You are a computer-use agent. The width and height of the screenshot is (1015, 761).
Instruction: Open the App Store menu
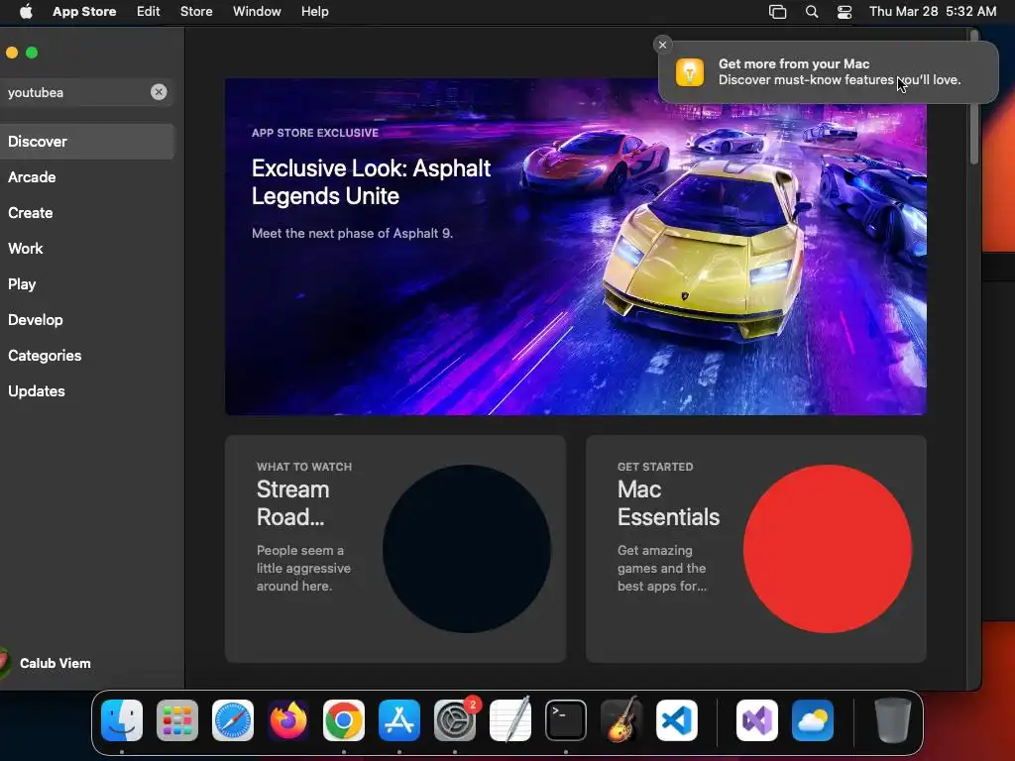84,12
